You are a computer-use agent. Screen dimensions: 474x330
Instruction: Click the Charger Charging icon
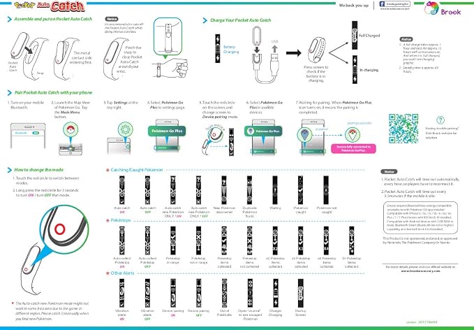275,293
